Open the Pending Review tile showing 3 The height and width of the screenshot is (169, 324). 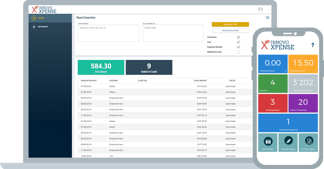coord(273,103)
